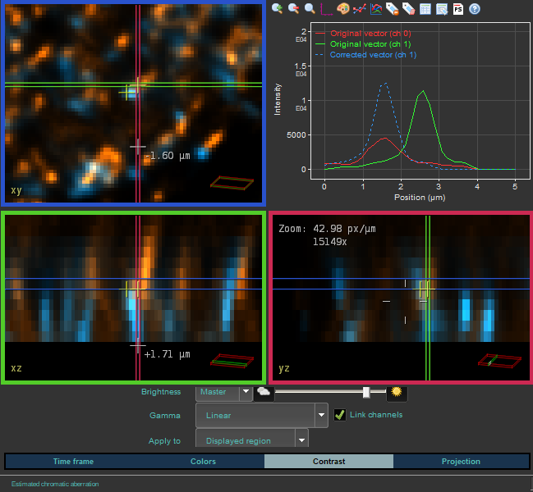This screenshot has width=533, height=492.
Task: Toggle the Link channels checkbox
Action: tap(340, 415)
